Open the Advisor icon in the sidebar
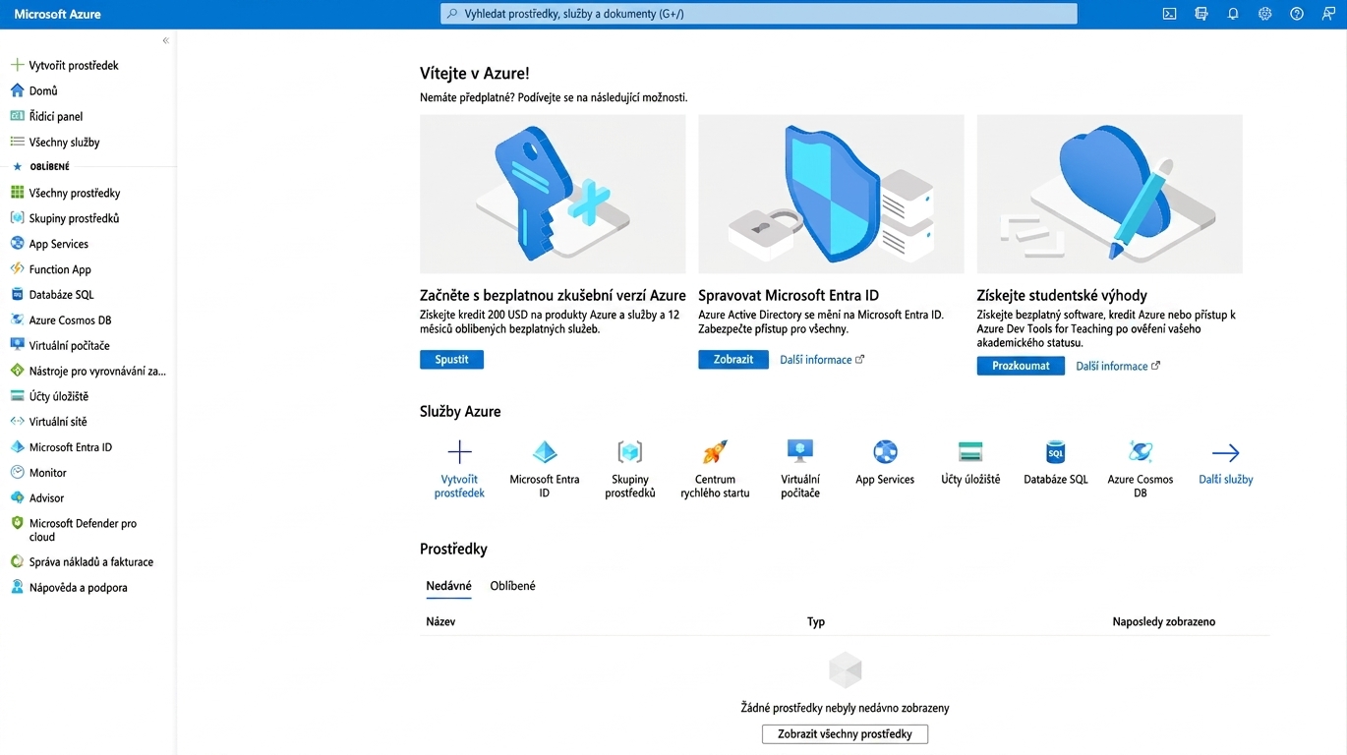This screenshot has height=755, width=1347. (x=17, y=498)
